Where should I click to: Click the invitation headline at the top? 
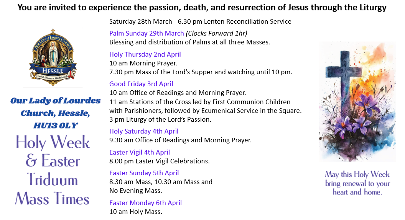pyautogui.click(x=202, y=7)
